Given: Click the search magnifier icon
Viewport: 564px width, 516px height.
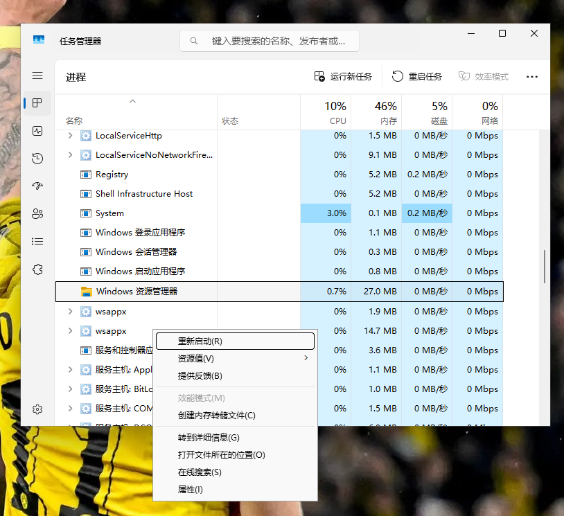Looking at the screenshot, I should click(194, 41).
